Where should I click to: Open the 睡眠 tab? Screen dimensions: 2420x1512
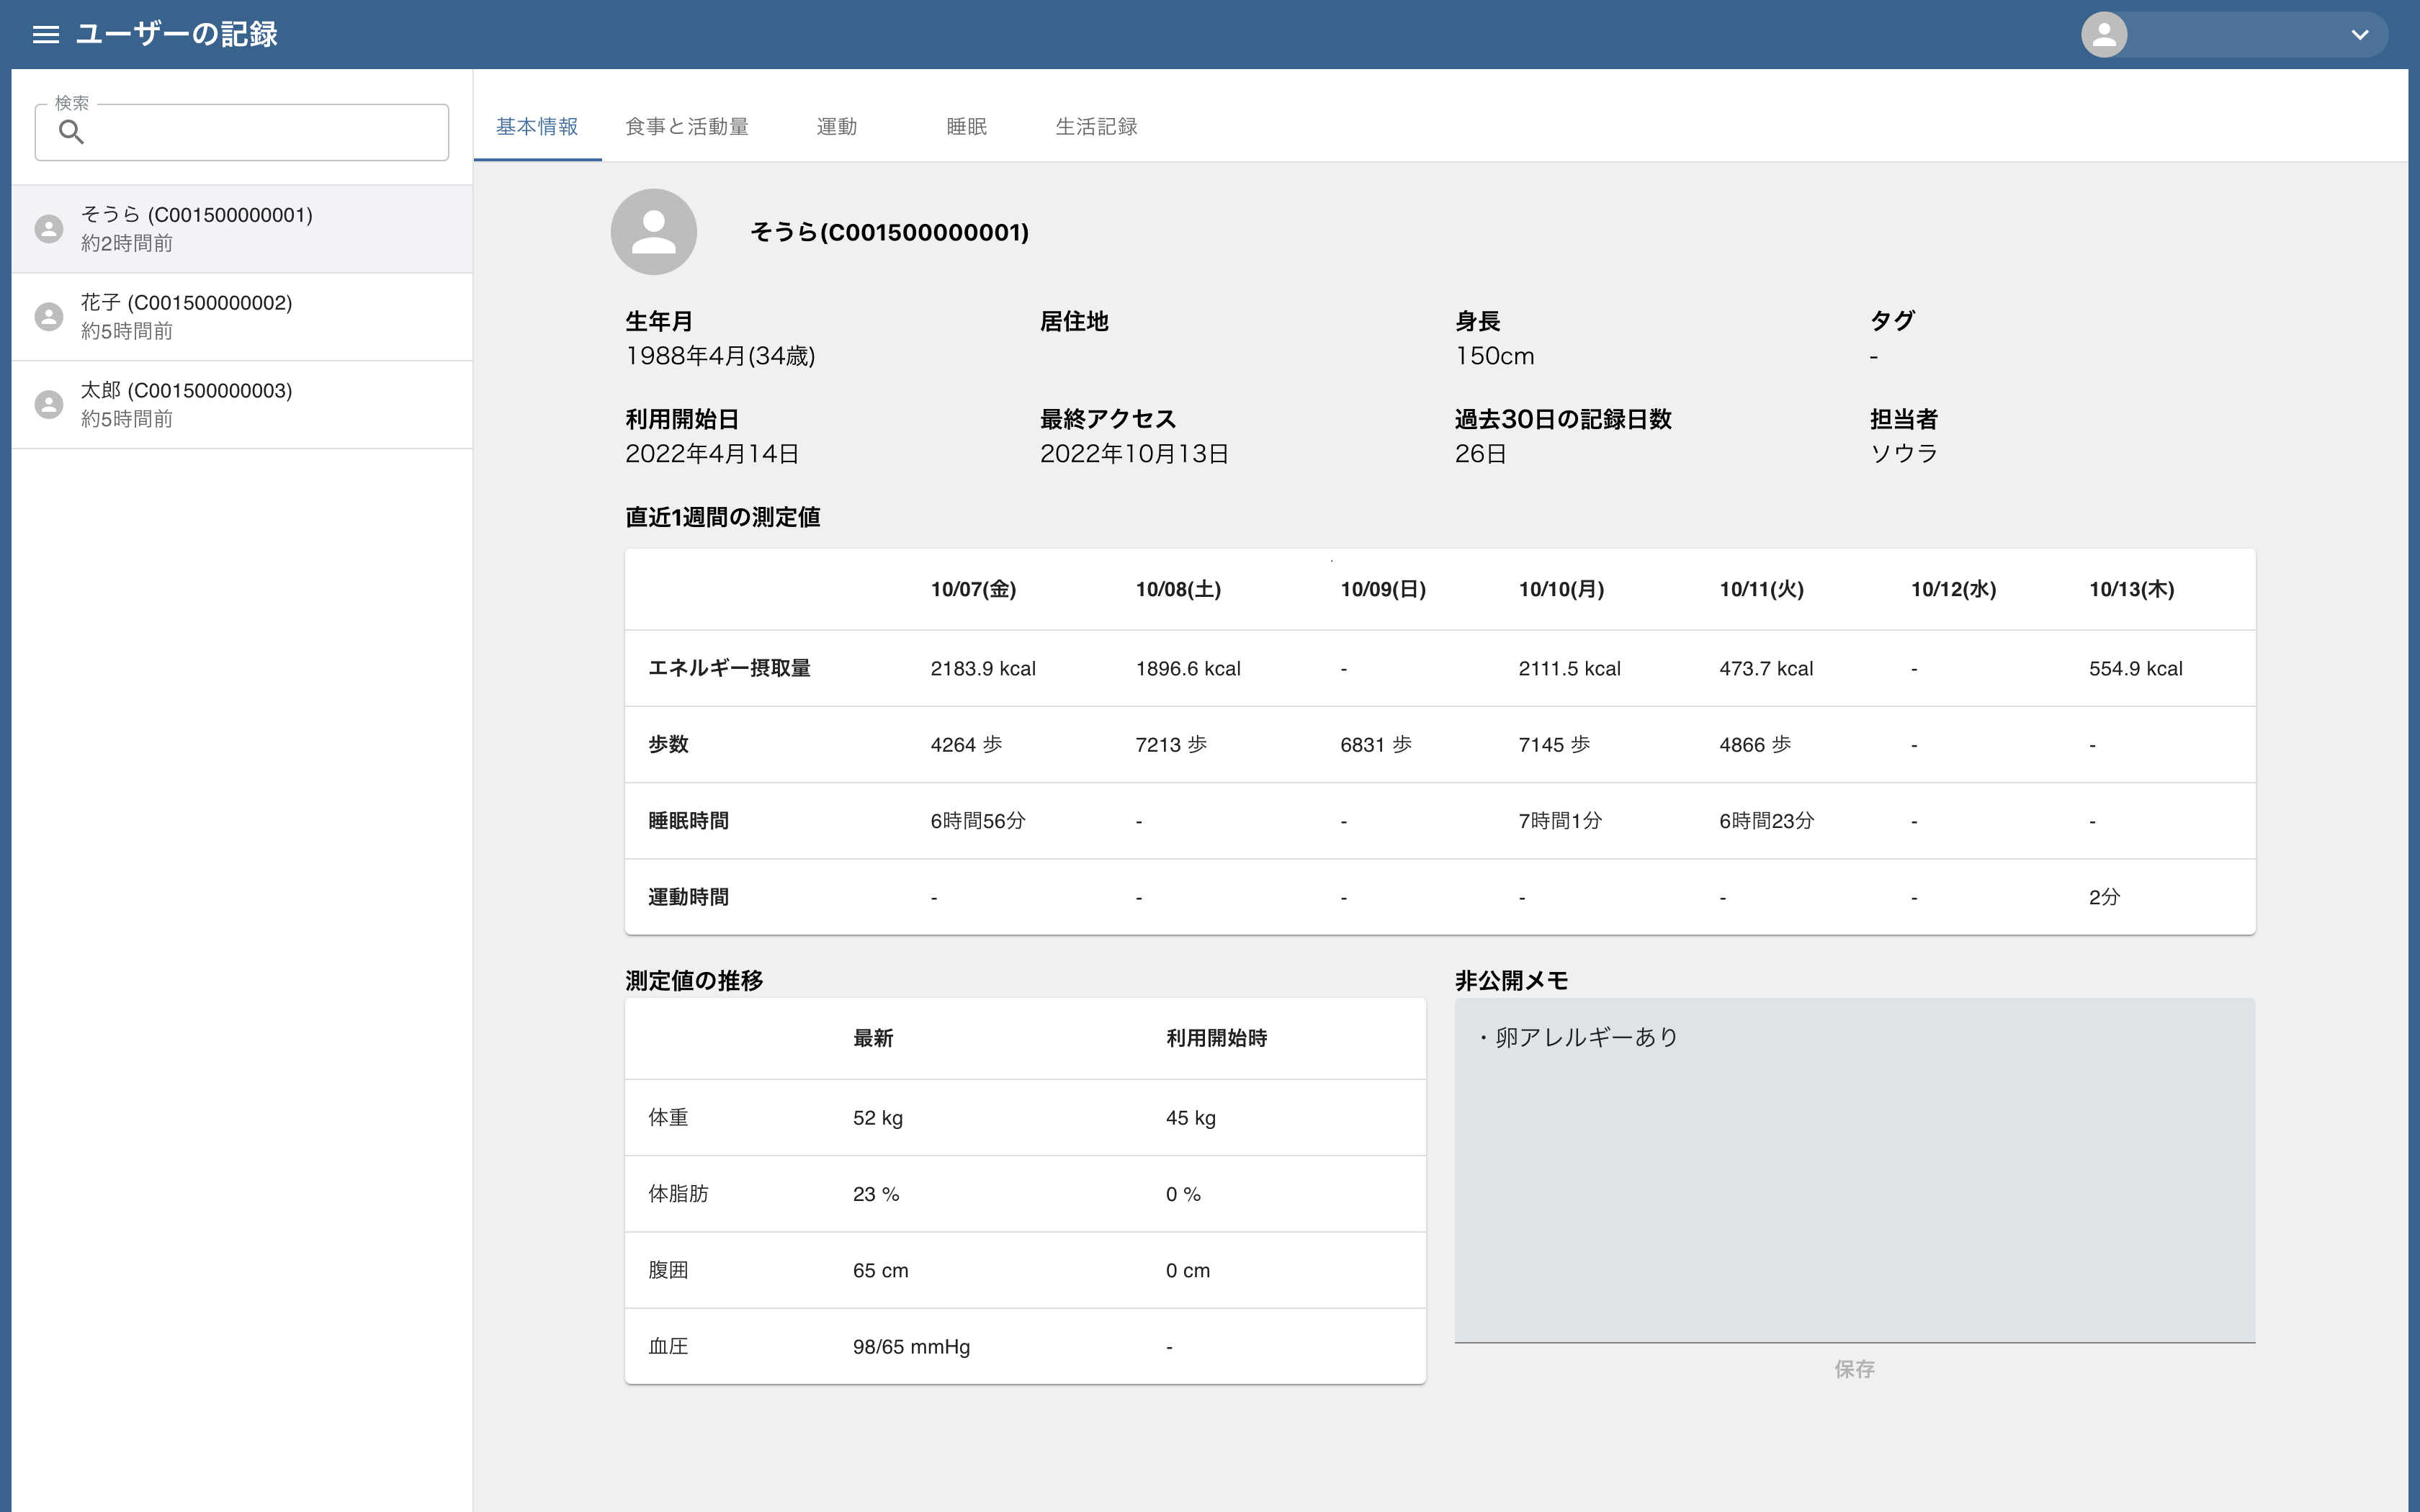(966, 126)
